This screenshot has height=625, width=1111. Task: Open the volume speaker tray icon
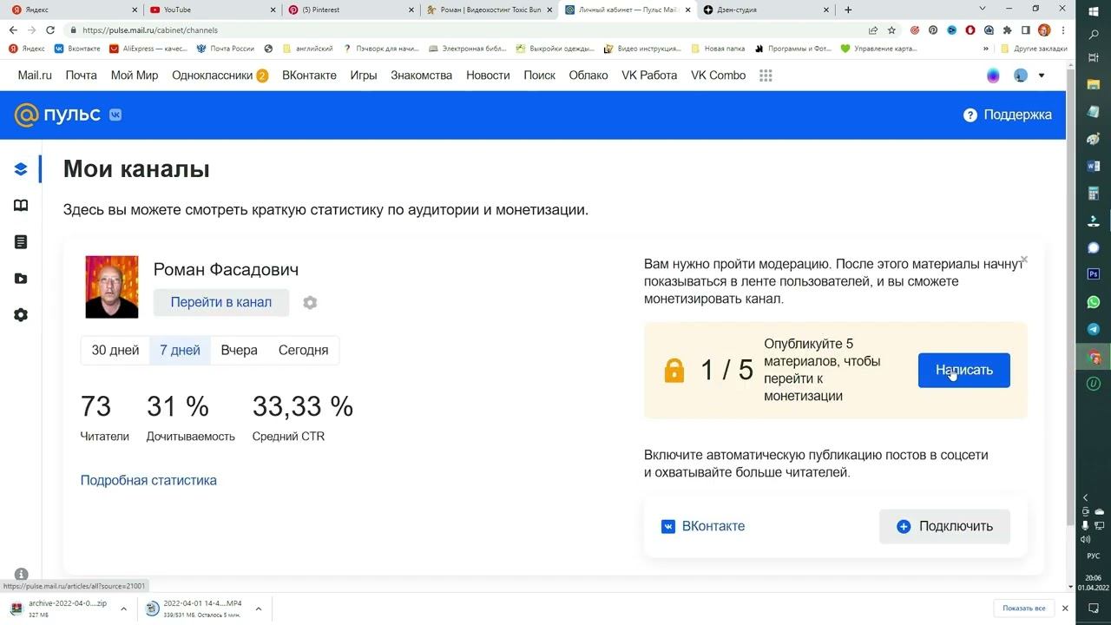pos(1086,539)
